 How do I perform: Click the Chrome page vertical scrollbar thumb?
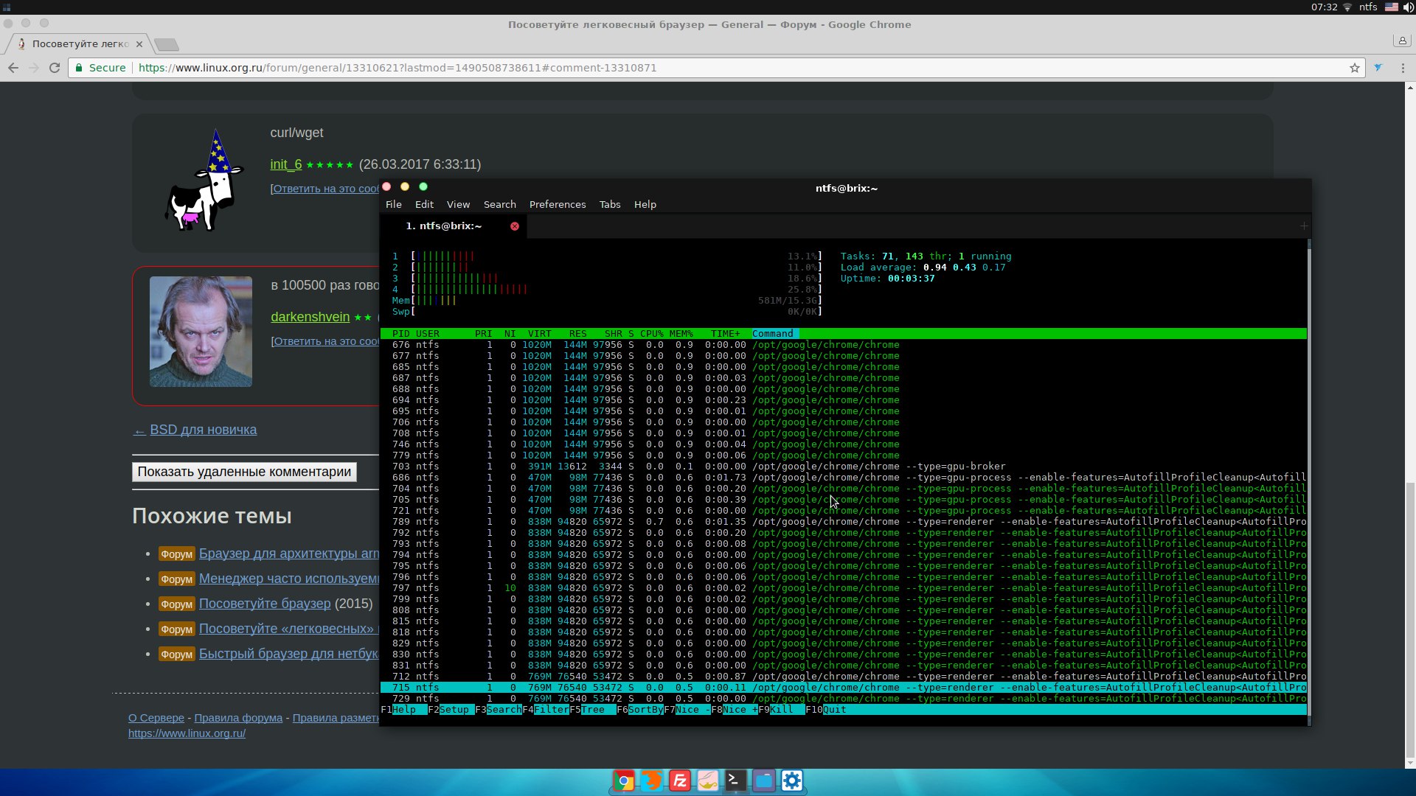1410,619
